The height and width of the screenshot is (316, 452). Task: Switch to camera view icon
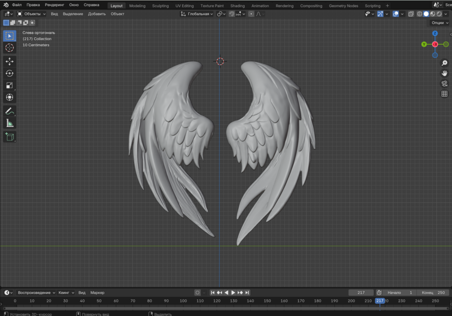pos(444,84)
